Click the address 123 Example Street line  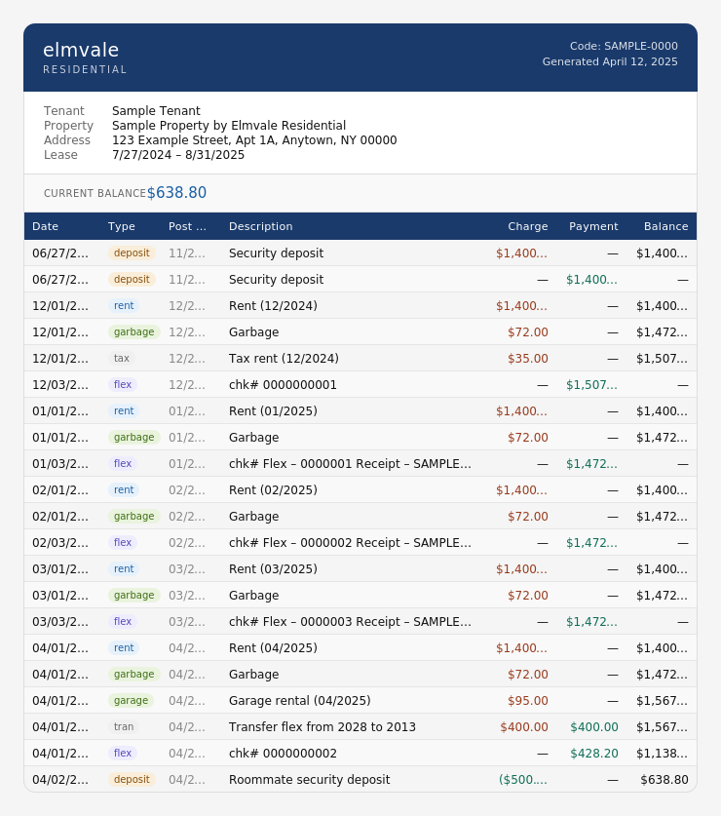point(254,140)
